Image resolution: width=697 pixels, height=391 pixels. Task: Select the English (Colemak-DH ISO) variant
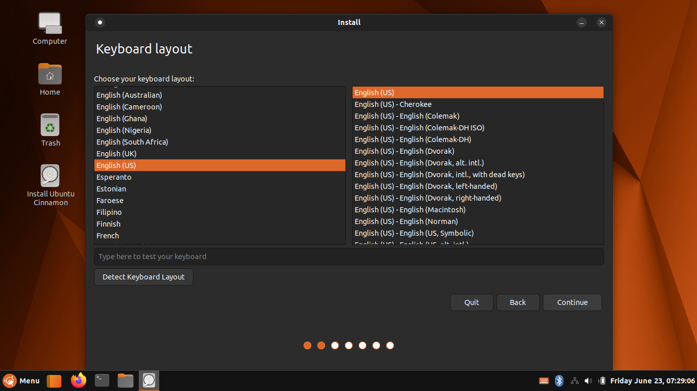[x=478, y=128]
